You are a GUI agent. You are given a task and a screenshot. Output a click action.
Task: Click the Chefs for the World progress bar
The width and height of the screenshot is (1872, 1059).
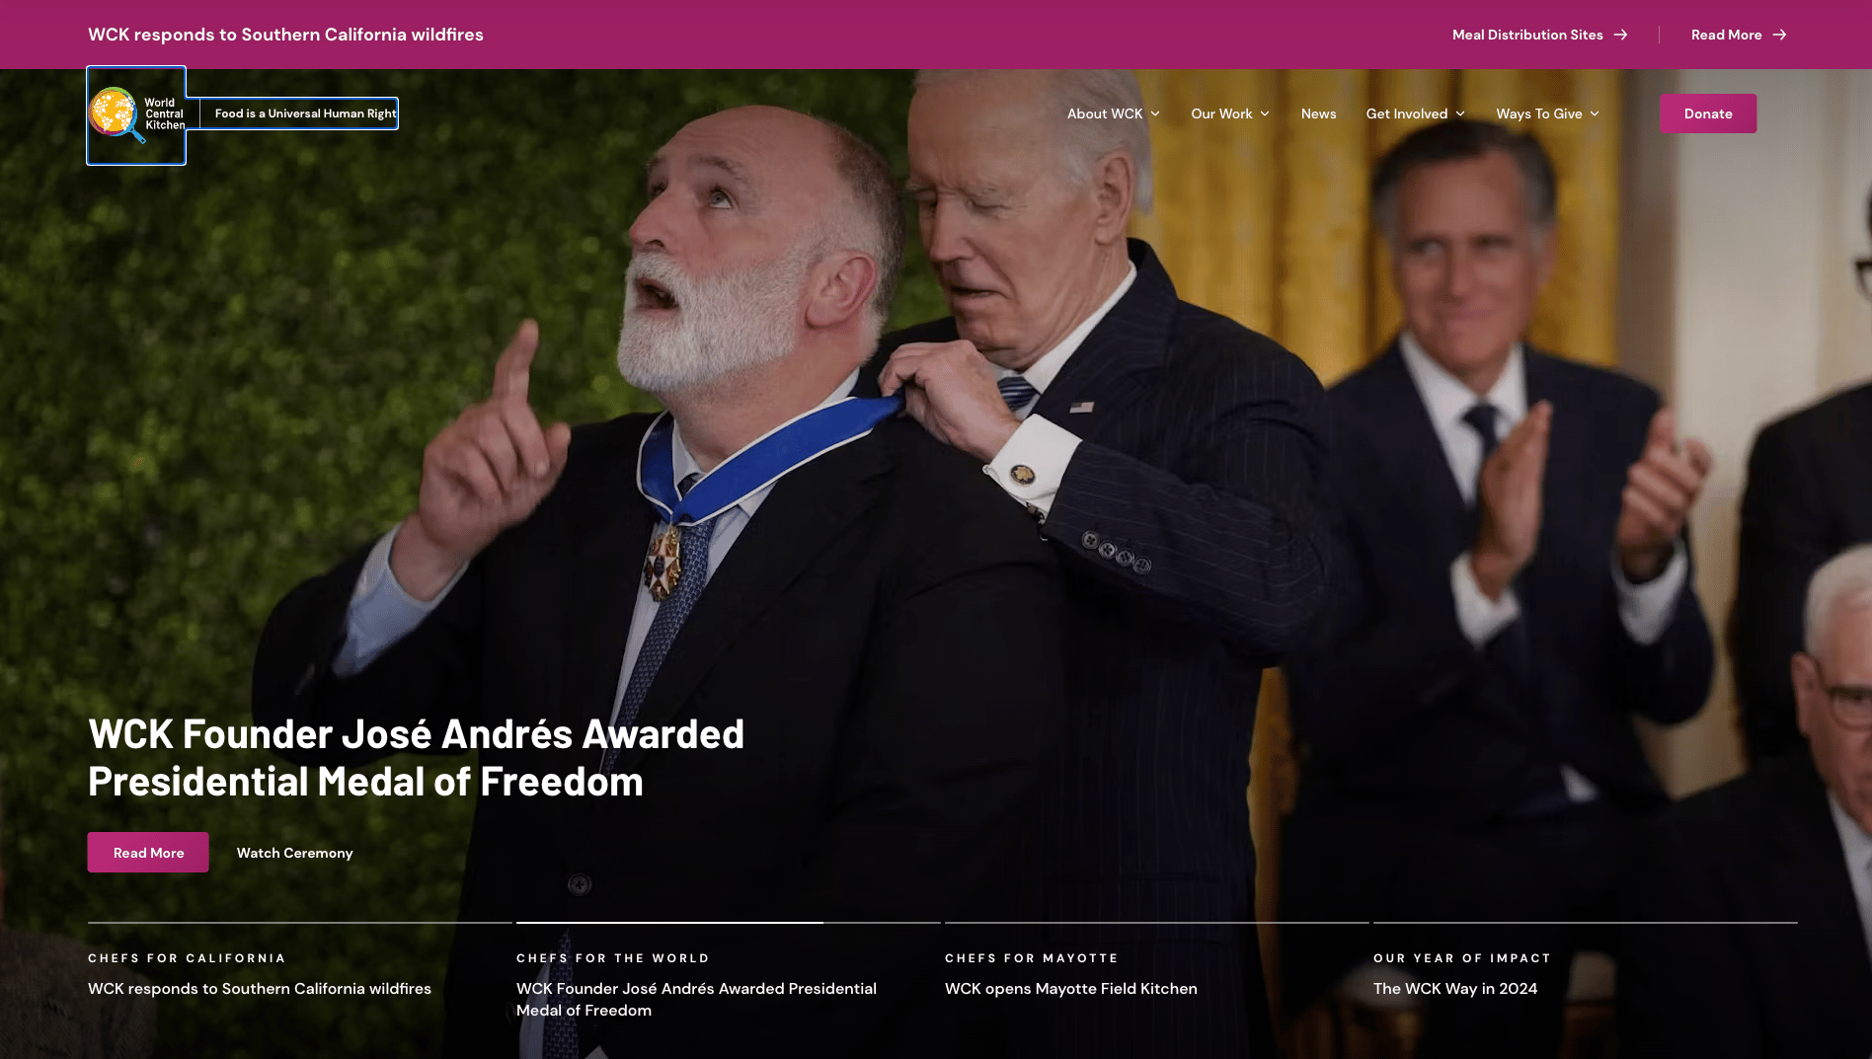click(728, 923)
